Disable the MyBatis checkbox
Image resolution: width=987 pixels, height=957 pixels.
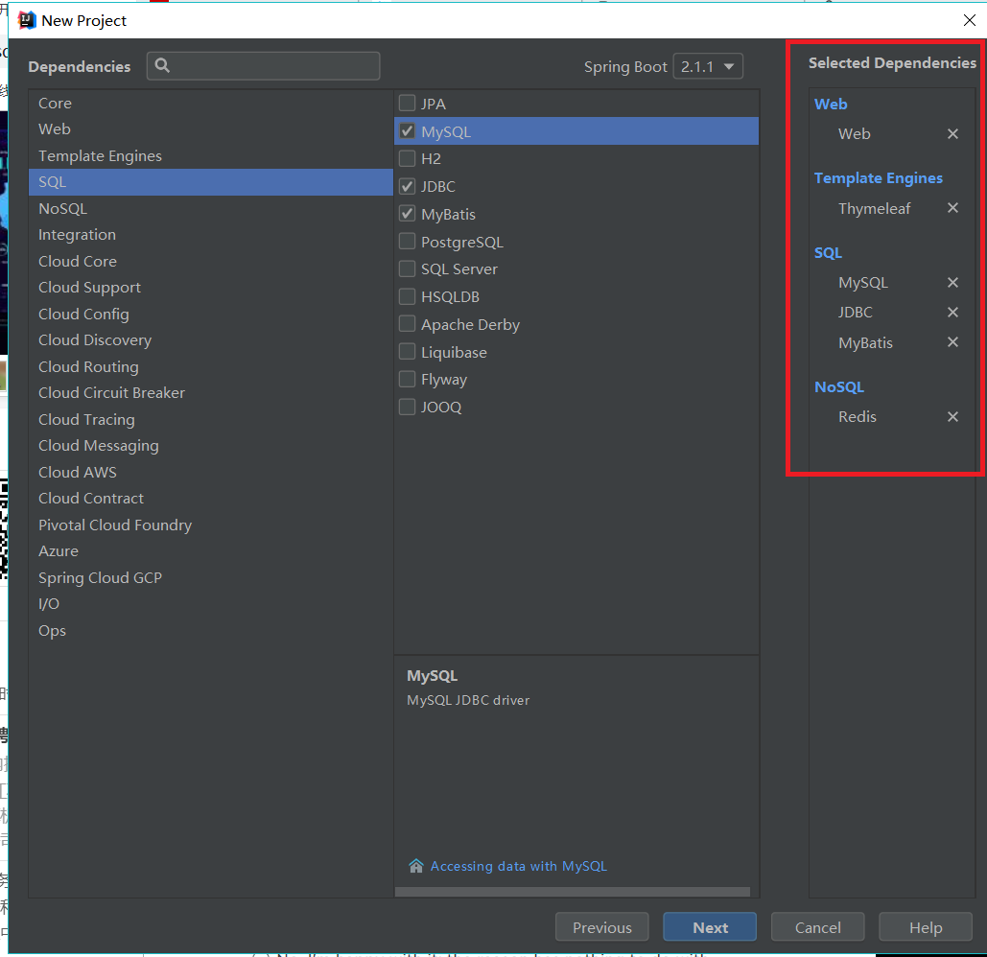point(408,213)
